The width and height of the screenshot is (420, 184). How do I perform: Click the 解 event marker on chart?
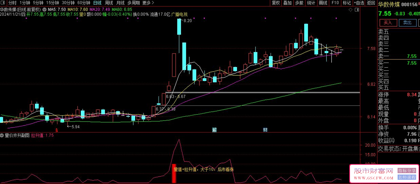[215, 130]
